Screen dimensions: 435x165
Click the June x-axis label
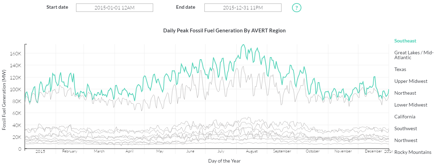[x=190, y=151]
